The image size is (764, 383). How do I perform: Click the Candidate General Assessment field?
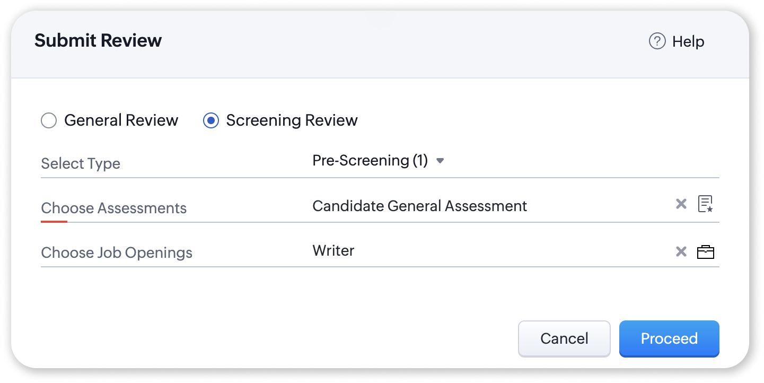(x=419, y=206)
